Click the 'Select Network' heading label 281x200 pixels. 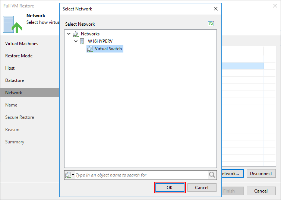[80, 24]
